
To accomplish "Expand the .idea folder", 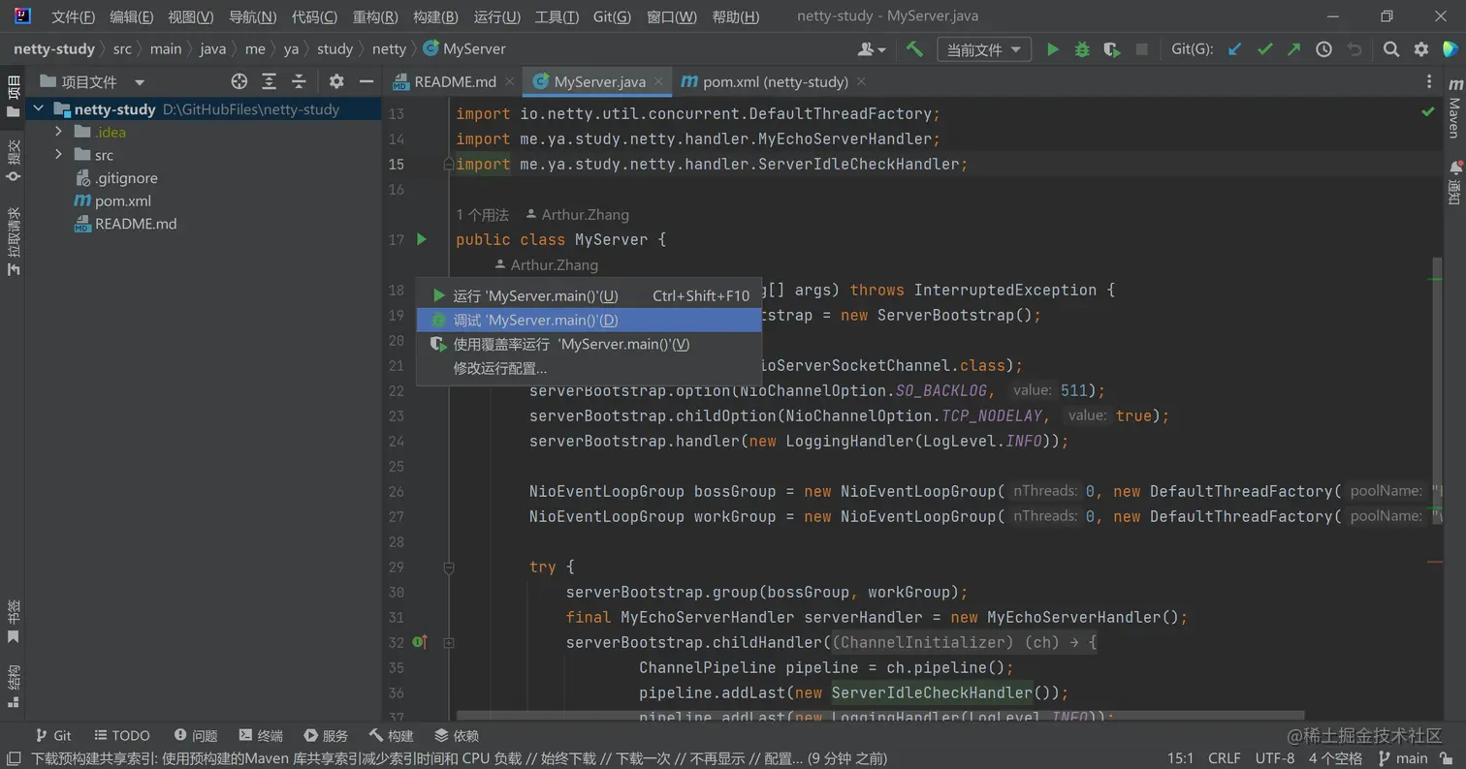I will pos(59,133).
